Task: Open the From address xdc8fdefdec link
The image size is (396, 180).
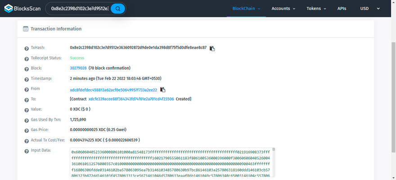Action: pos(113,90)
